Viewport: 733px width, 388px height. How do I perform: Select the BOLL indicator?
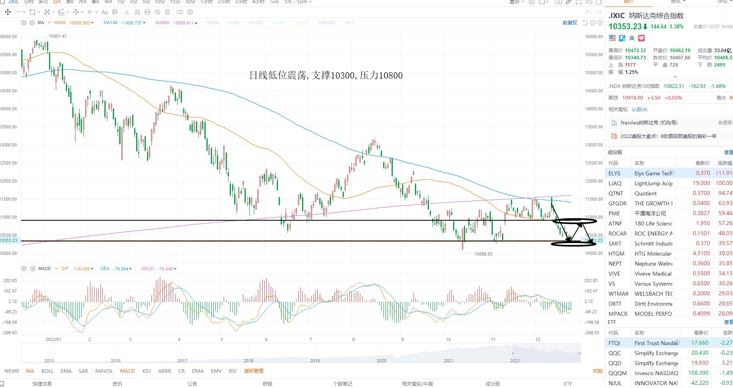point(47,371)
